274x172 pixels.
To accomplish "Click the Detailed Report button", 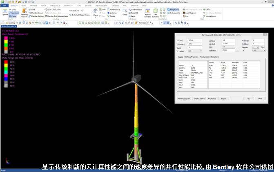I will point(199,99).
